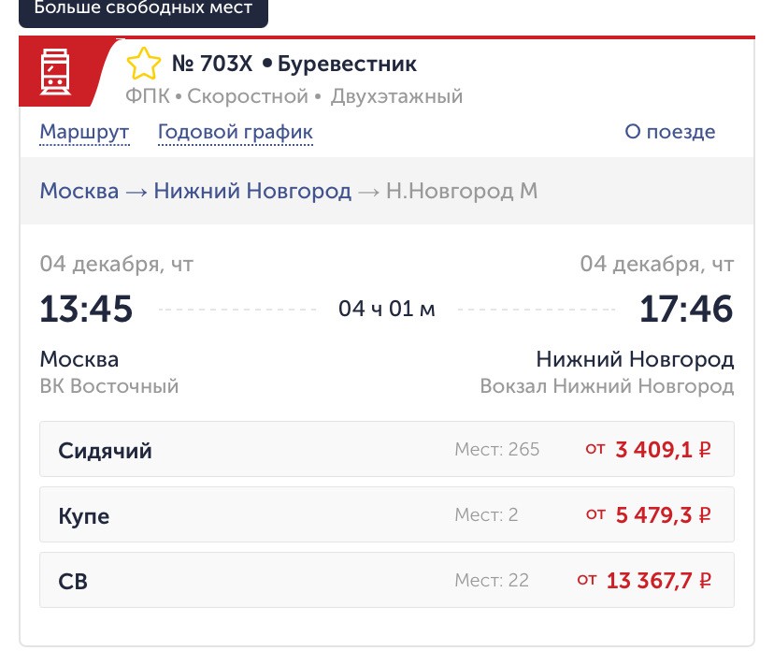Click train number № 703Х Буревестник title

tap(294, 64)
